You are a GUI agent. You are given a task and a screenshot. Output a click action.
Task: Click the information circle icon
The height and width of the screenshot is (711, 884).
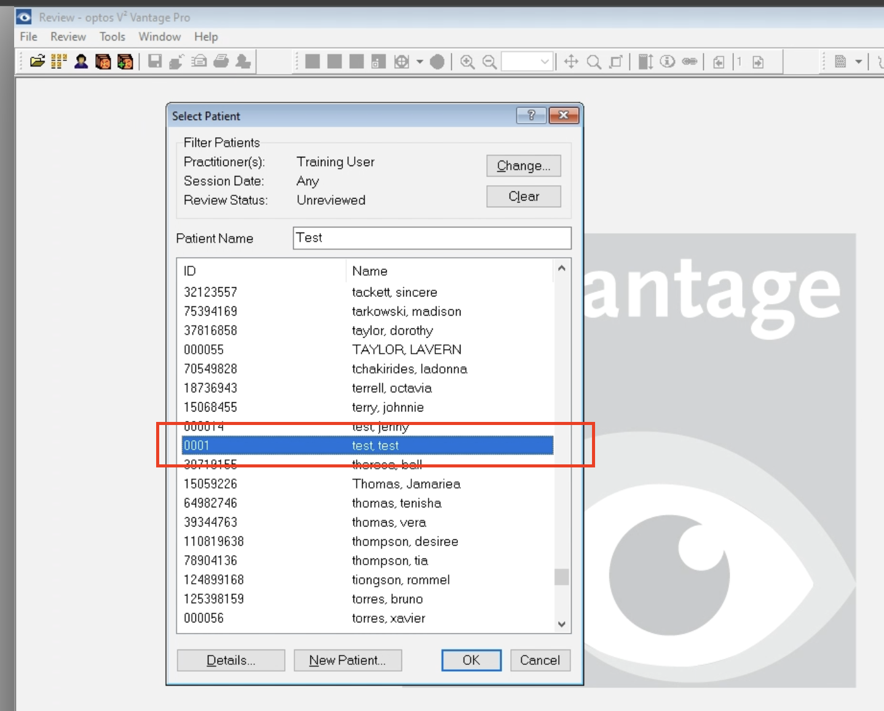(668, 62)
